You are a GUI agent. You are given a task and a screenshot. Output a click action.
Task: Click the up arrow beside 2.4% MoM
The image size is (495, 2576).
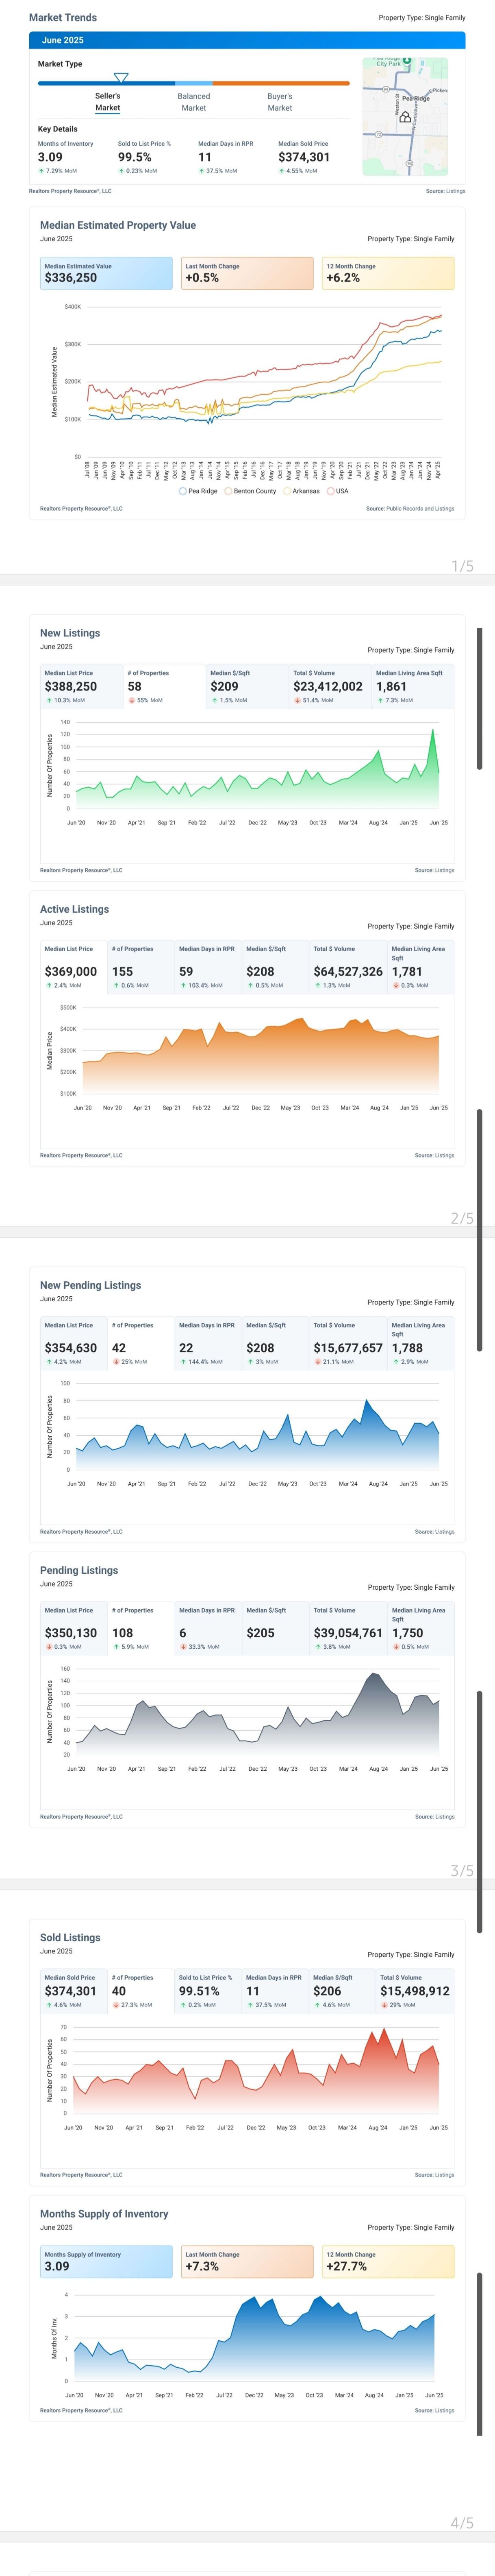pos(49,985)
